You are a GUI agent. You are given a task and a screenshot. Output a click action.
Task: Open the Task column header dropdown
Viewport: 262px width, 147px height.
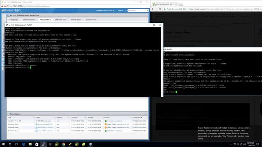point(33,118)
